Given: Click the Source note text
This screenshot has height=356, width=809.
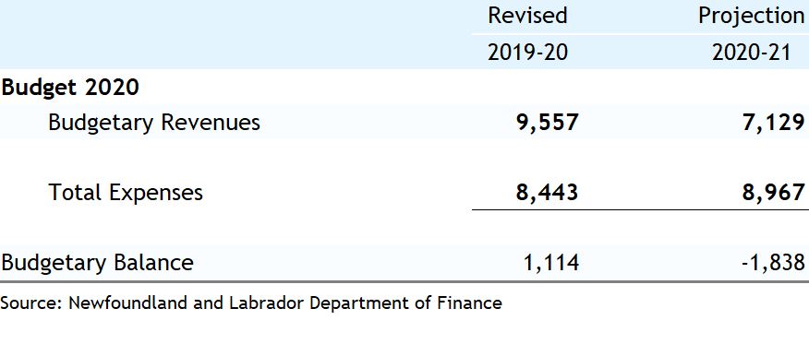Looking at the screenshot, I should tap(251, 303).
